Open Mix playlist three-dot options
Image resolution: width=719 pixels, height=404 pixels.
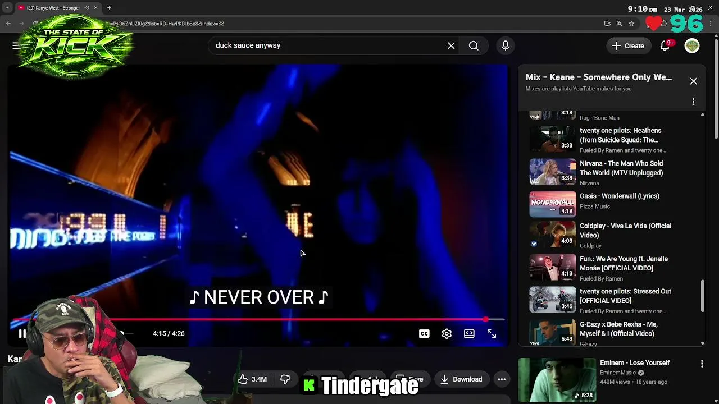[x=693, y=102]
